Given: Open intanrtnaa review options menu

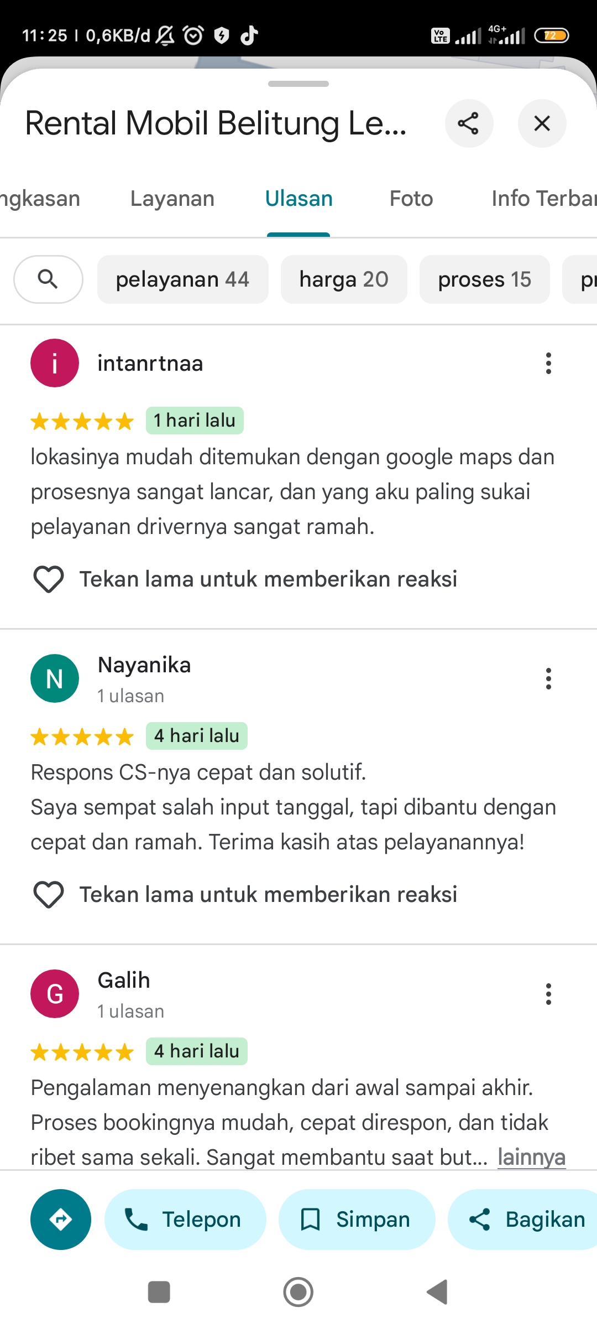Looking at the screenshot, I should [x=548, y=364].
